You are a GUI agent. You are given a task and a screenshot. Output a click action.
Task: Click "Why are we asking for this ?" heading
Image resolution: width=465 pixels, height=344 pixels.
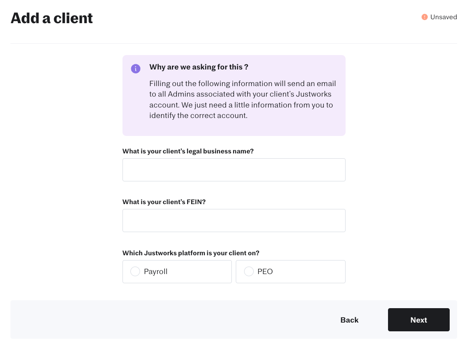pyautogui.click(x=199, y=67)
